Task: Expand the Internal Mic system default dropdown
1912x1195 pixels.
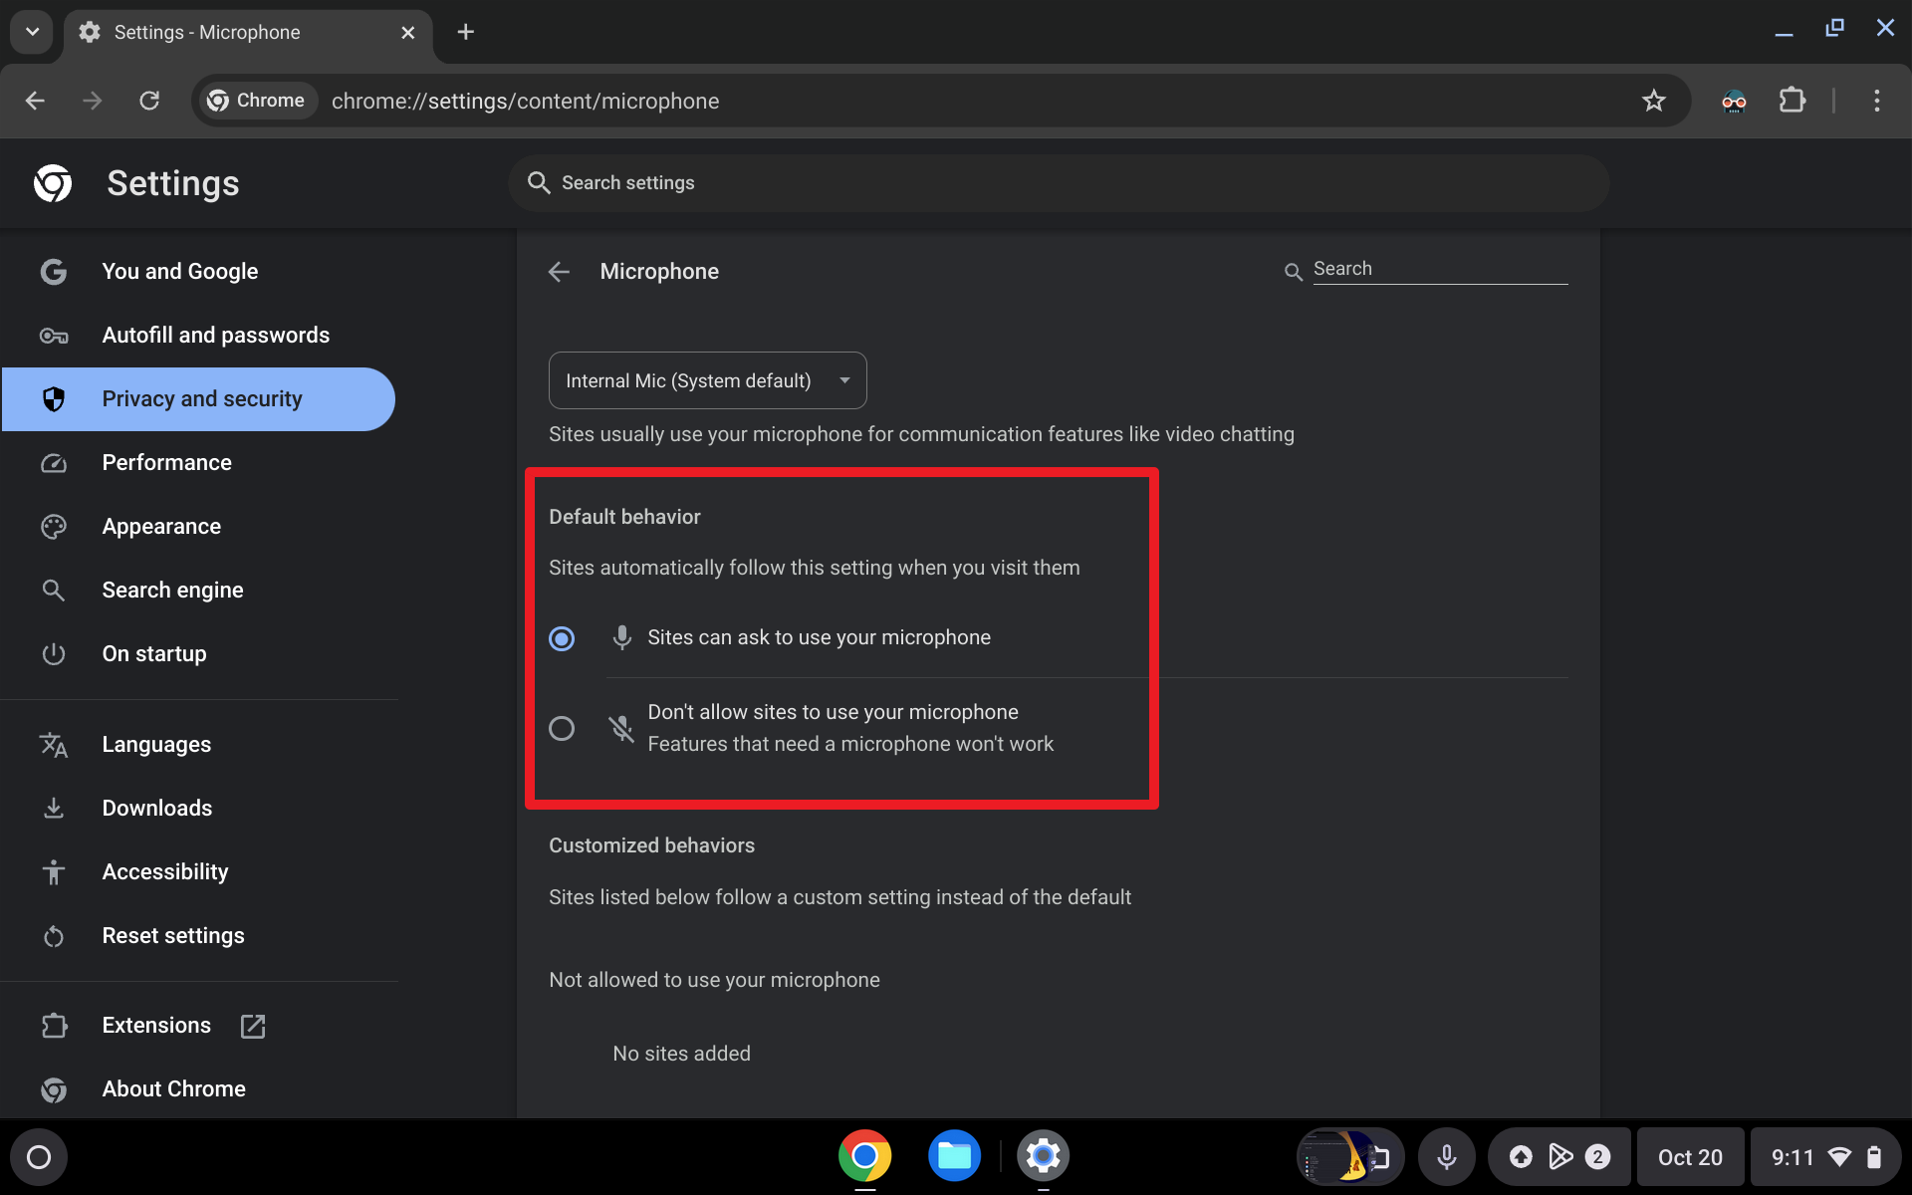Action: click(x=846, y=380)
